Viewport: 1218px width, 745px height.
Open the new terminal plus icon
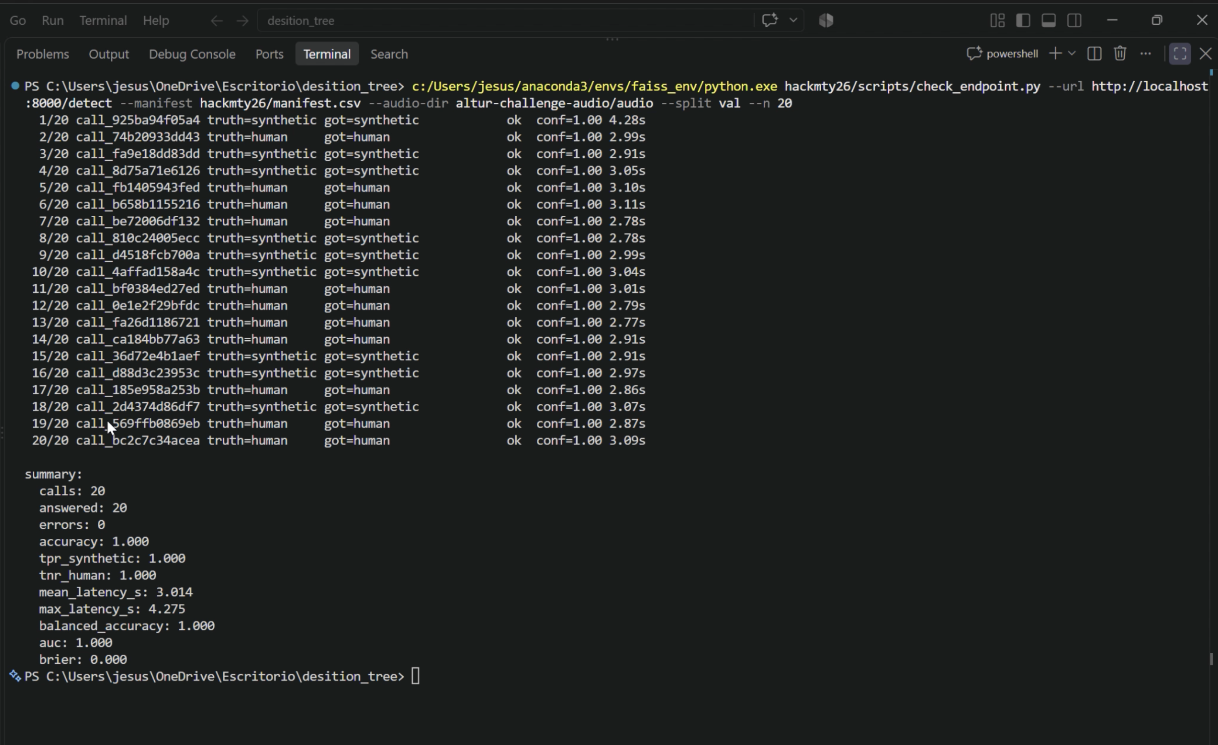tap(1055, 53)
